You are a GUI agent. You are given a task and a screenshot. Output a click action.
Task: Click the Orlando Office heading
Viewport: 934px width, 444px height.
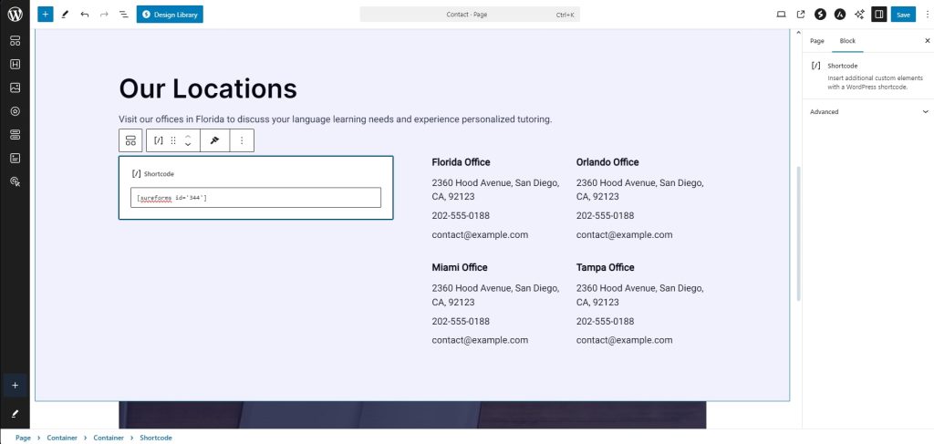point(607,162)
